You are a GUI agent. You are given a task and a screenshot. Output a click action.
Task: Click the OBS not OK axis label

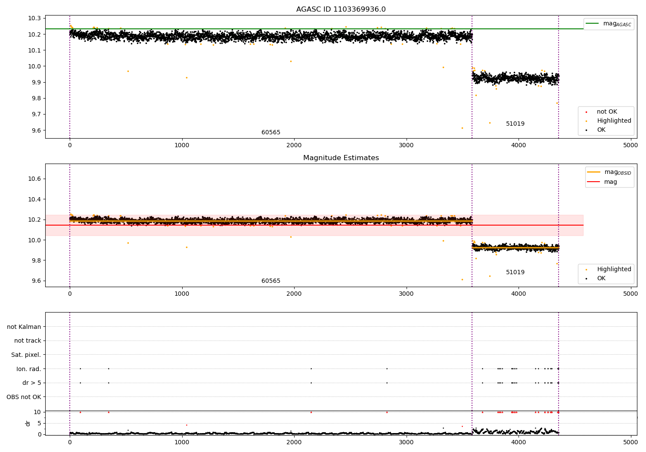[x=24, y=397]
